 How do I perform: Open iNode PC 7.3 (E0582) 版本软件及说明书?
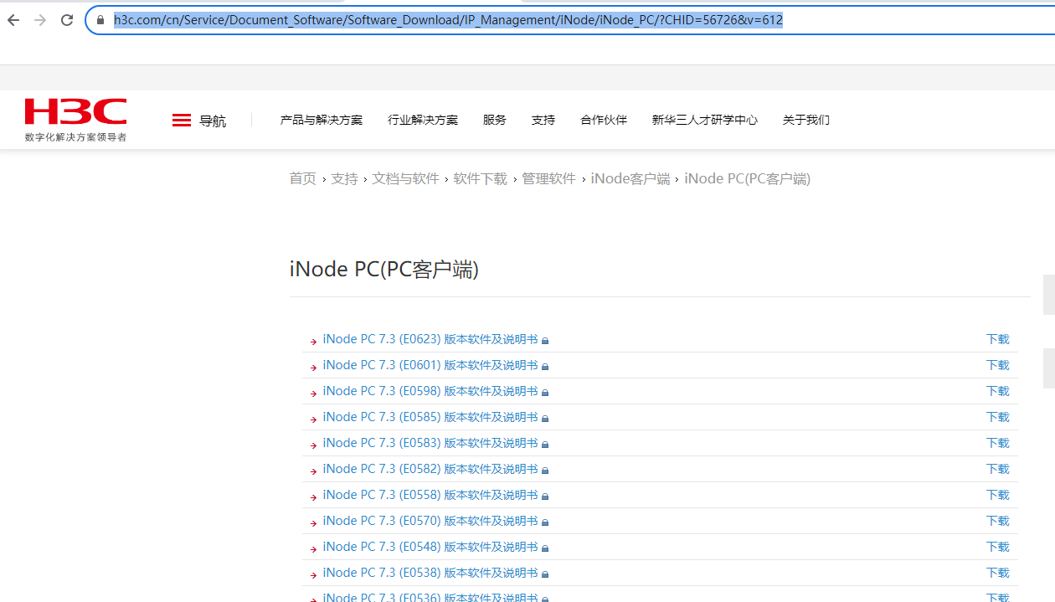coord(430,469)
